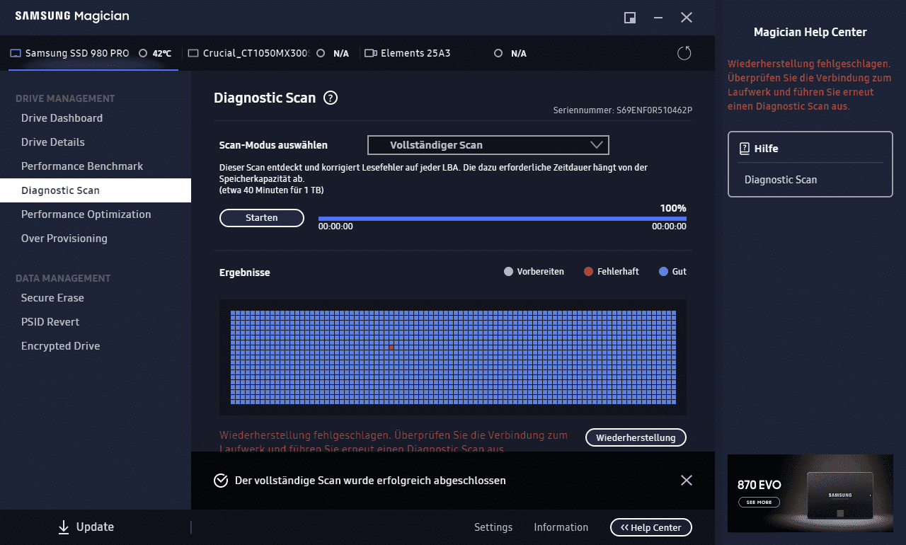The width and height of the screenshot is (906, 545).
Task: Open help via the Diagnostic Scan question mark icon
Action: coord(330,98)
